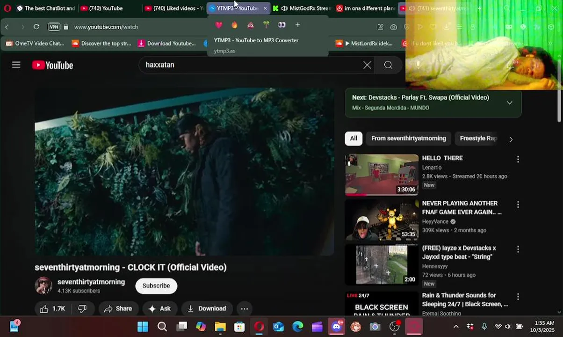Share the CLOCK IT video
The image size is (563, 337).
118,308
